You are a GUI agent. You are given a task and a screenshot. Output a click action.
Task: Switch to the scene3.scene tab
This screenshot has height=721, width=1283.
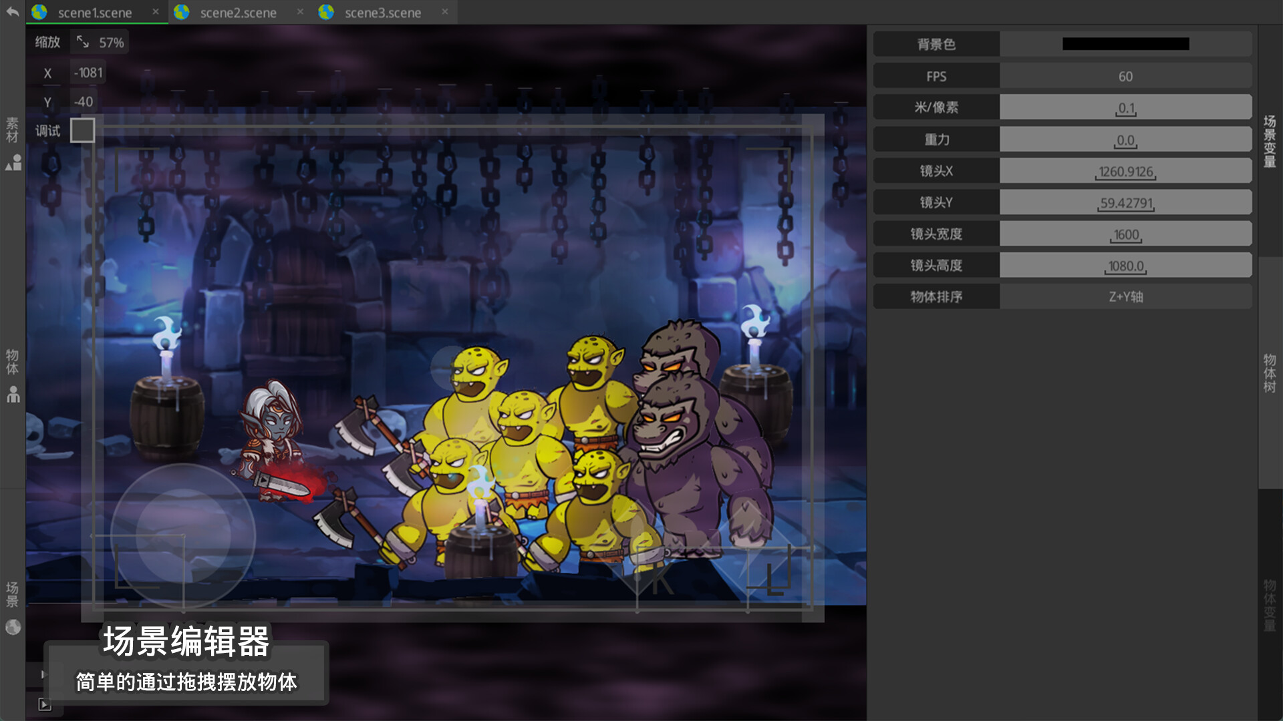[x=382, y=13]
